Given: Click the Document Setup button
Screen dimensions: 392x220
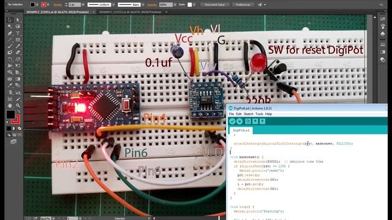Looking at the screenshot, I should pyautogui.click(x=215, y=5).
